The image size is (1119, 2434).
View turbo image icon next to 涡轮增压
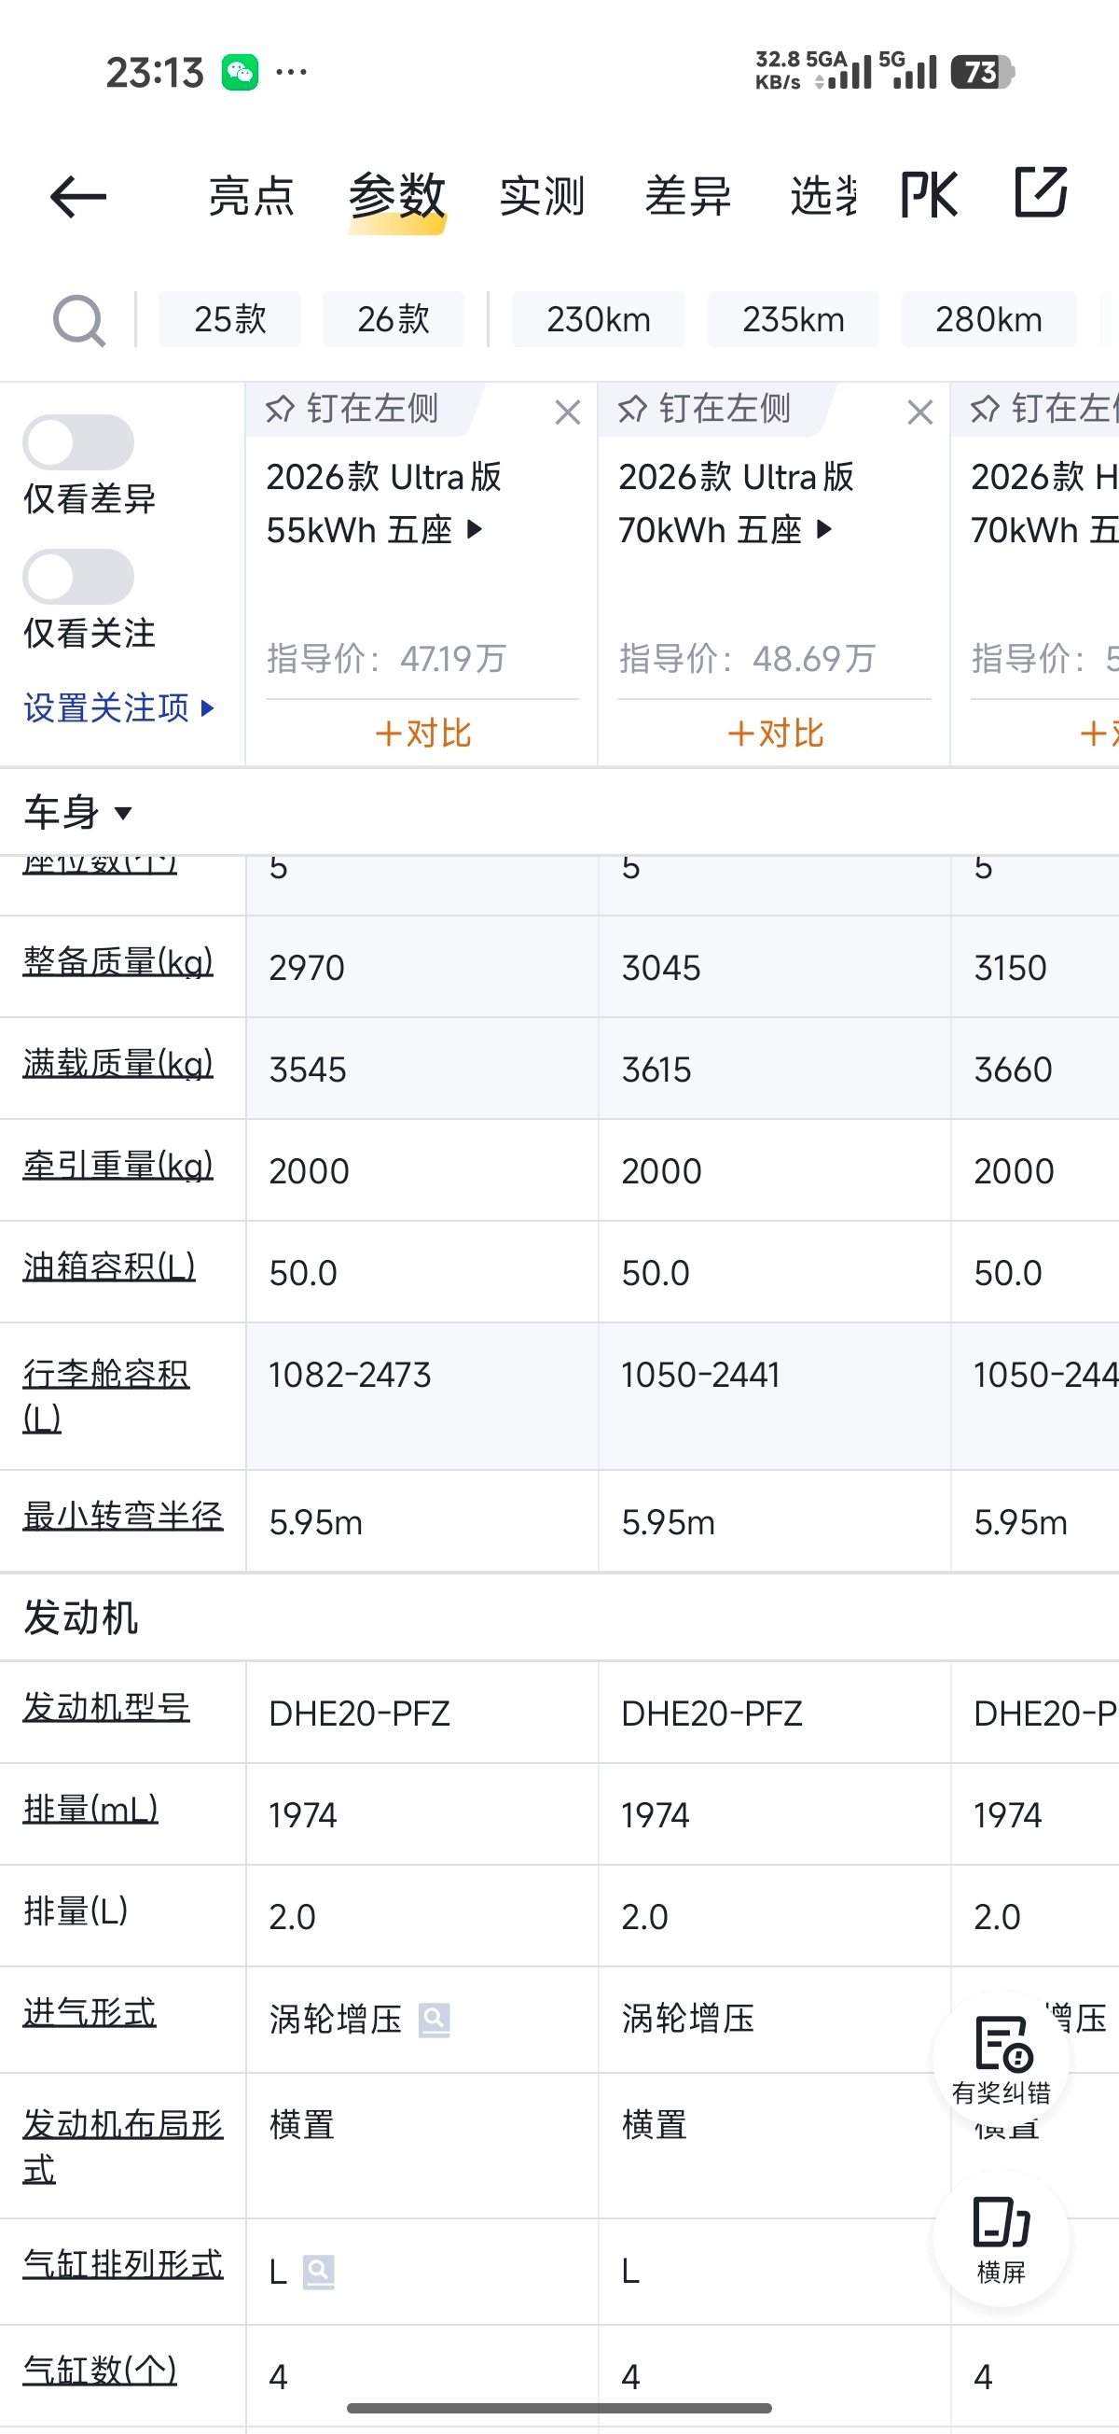435,2021
